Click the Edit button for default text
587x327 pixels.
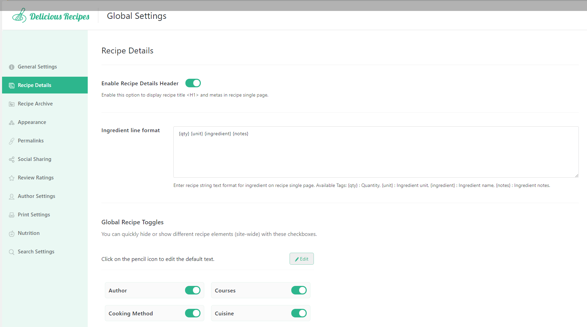pyautogui.click(x=301, y=259)
